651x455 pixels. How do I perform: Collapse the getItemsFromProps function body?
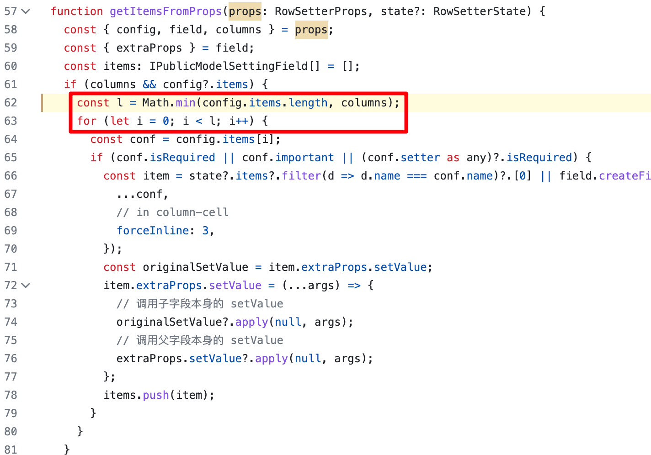pyautogui.click(x=26, y=11)
